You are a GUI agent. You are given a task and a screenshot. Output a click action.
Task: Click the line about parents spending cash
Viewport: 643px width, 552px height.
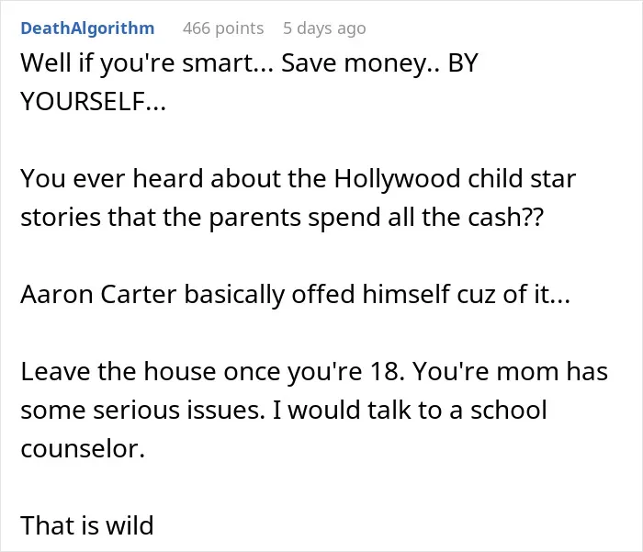282,218
